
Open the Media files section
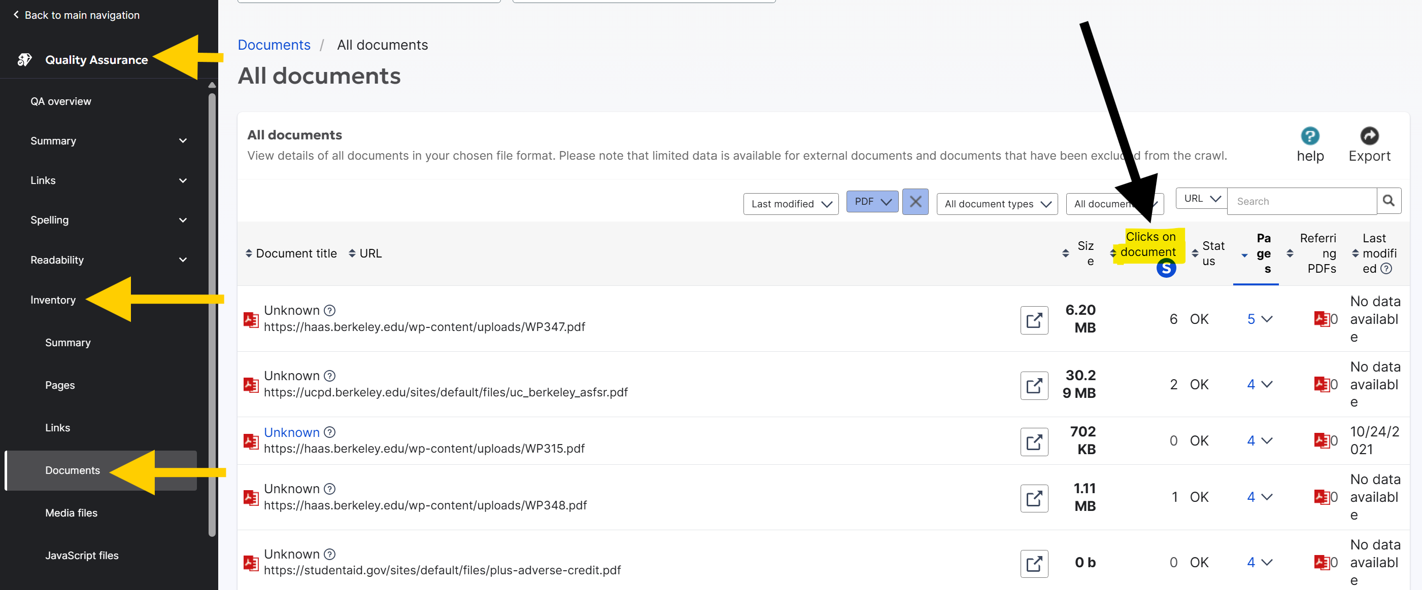71,512
